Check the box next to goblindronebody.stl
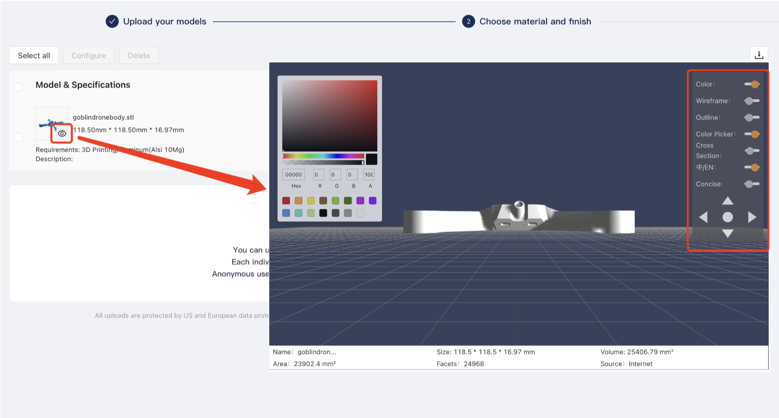This screenshot has height=418, width=779. coord(18,137)
